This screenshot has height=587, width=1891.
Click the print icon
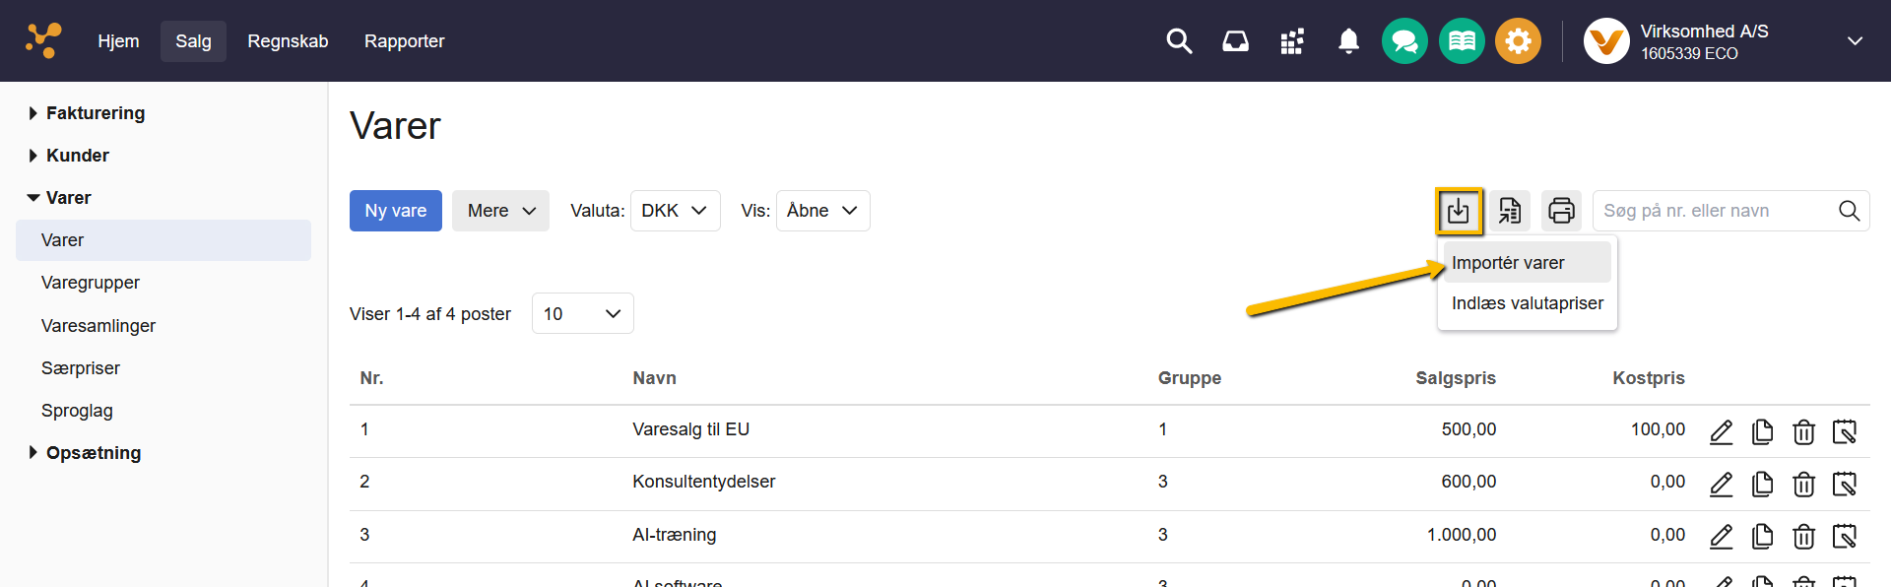(1561, 211)
